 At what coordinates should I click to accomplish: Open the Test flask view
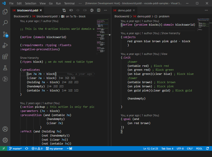(5, 68)
